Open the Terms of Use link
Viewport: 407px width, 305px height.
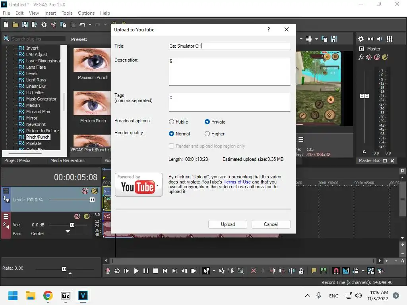click(x=237, y=182)
